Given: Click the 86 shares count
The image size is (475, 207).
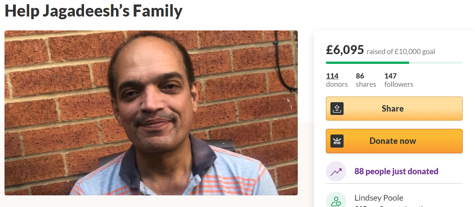Looking at the screenshot, I should pos(360,76).
